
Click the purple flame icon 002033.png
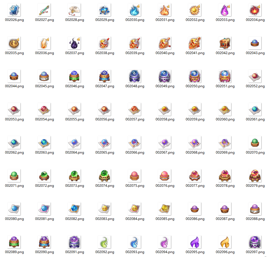tap(225, 10)
